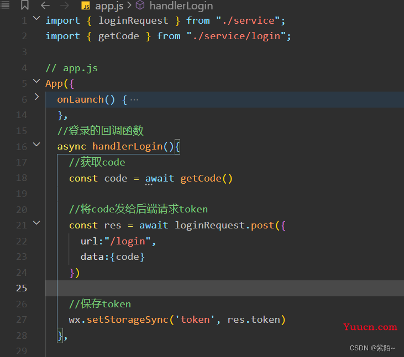Go back with the left arrow
Screen dimensions: 404x357
[x=45, y=5]
